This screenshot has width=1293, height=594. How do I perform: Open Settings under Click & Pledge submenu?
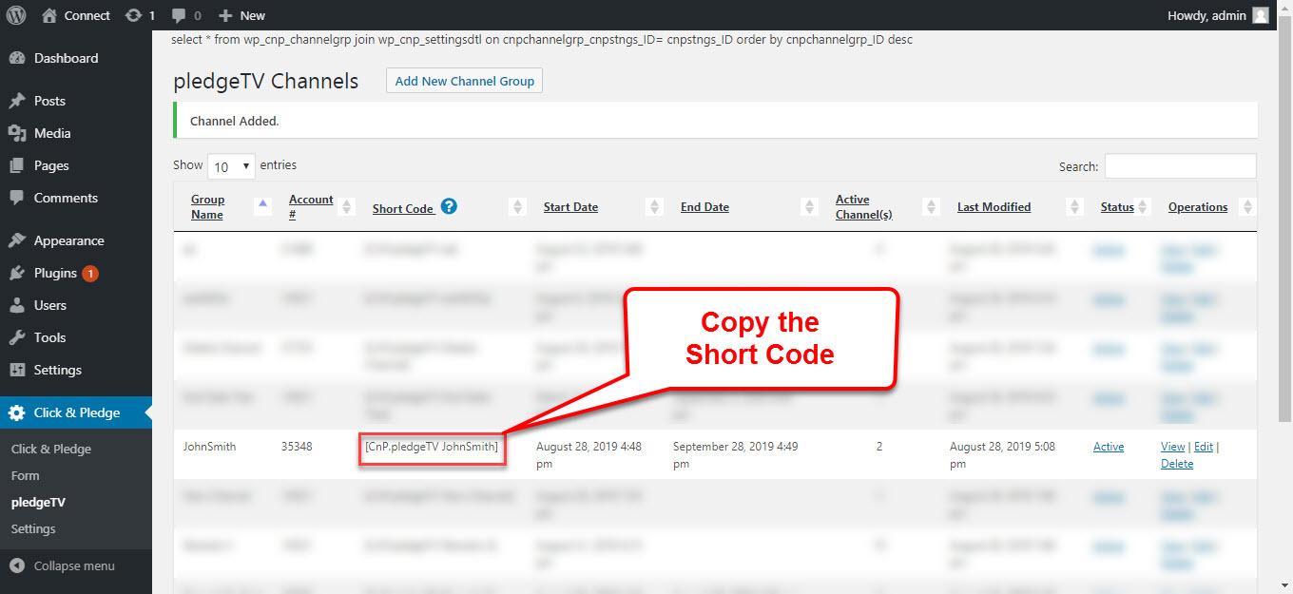click(33, 528)
